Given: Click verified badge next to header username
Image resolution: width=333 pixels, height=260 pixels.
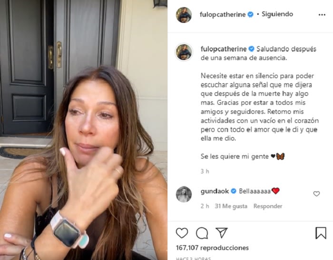Looking at the screenshot, I should 251,14.
